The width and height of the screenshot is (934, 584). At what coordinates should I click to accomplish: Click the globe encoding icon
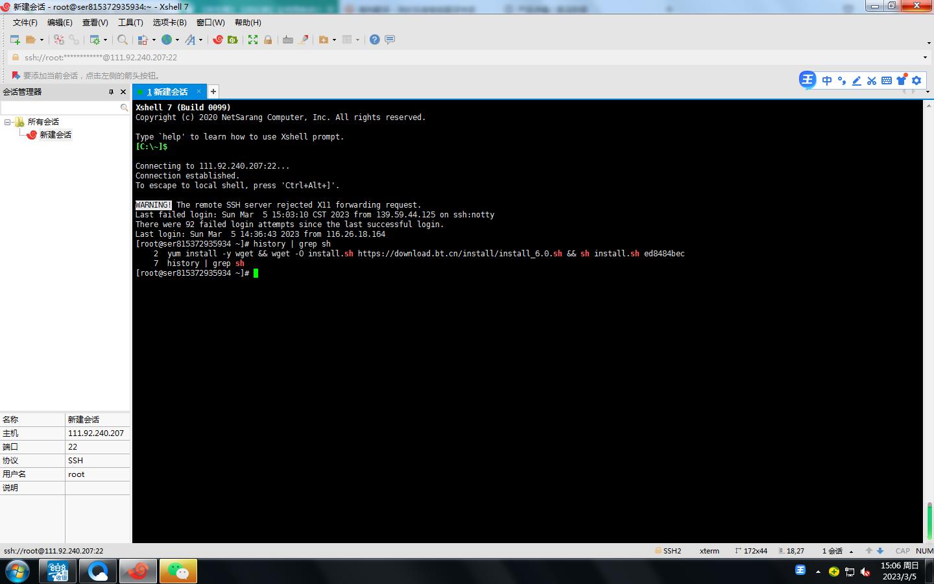click(x=167, y=40)
